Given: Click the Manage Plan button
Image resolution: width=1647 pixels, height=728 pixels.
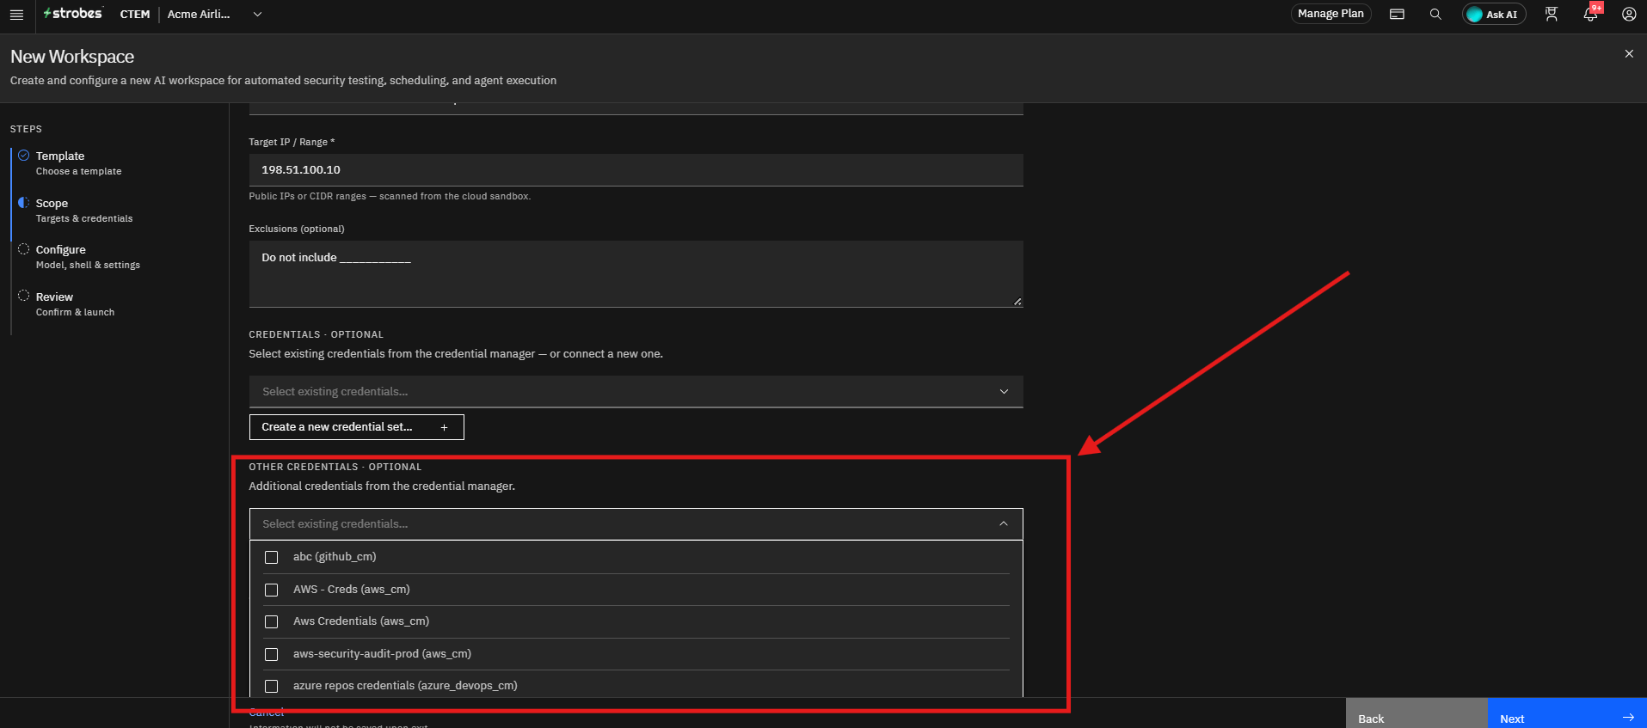Looking at the screenshot, I should click(x=1331, y=14).
